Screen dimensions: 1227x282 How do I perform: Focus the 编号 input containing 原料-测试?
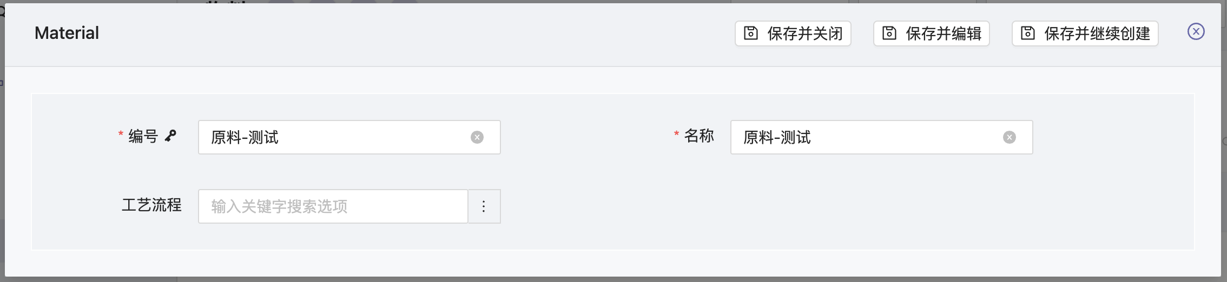tap(349, 137)
